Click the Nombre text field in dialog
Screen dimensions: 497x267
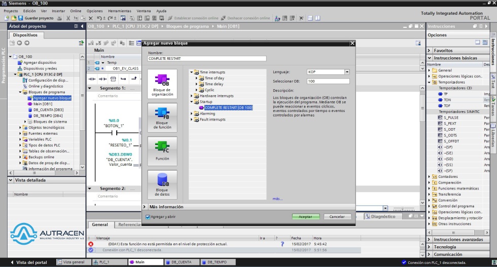(207, 59)
